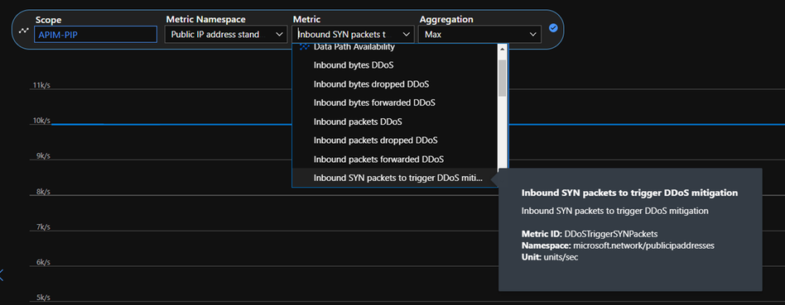Click the left chevron at the chart edge
785x305 pixels.
point(2,274)
